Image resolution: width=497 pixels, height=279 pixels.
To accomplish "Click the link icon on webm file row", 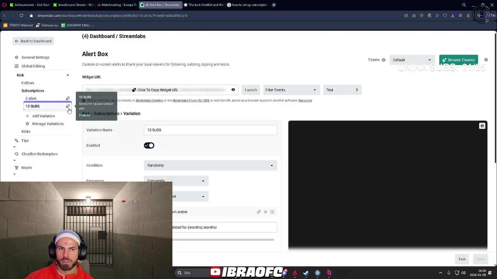I will 259,212.
